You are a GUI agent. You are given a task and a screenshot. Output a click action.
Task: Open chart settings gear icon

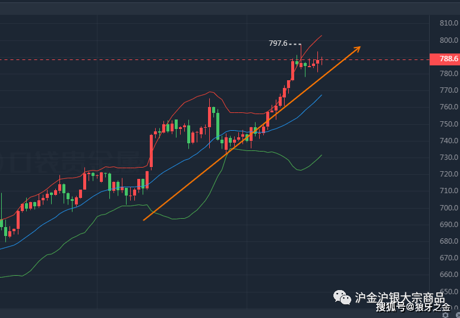pos(446,315)
